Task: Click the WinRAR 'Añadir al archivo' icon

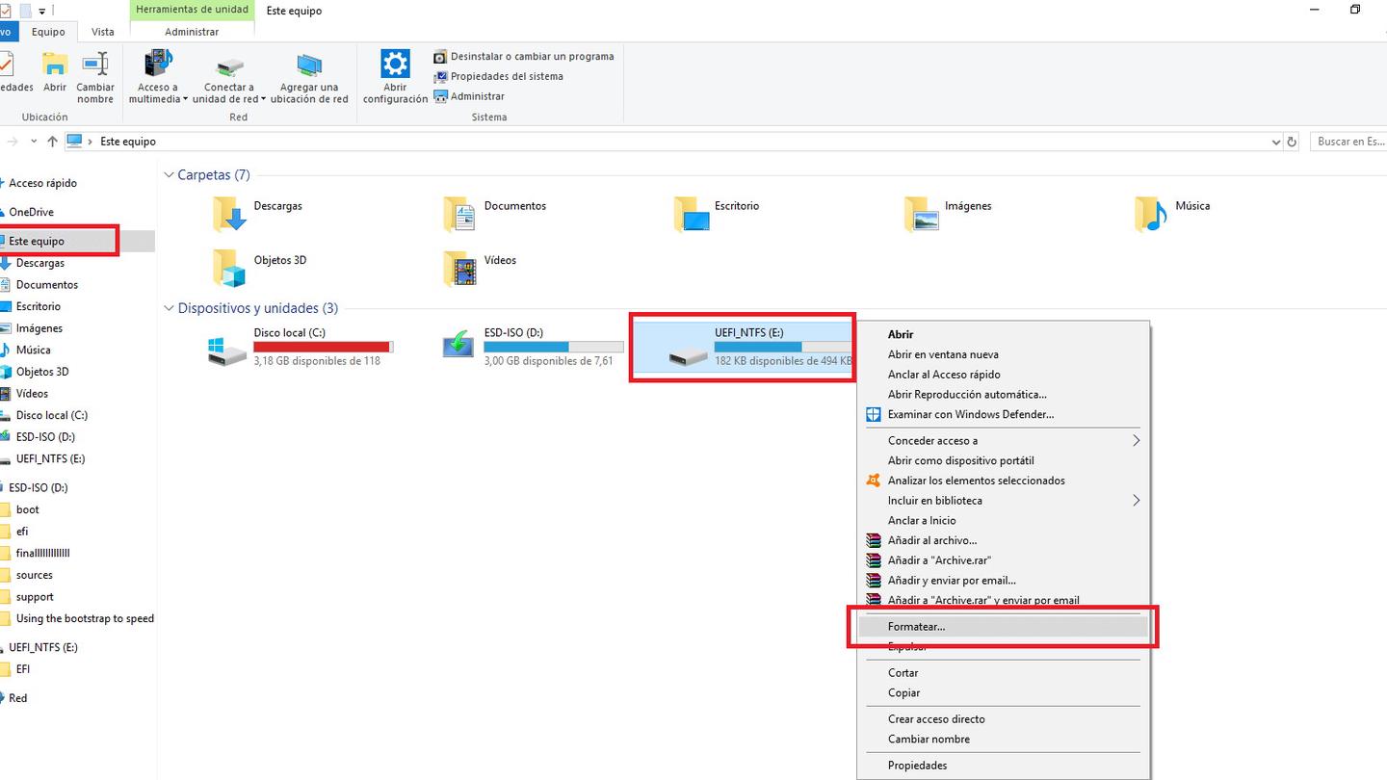Action: (873, 540)
